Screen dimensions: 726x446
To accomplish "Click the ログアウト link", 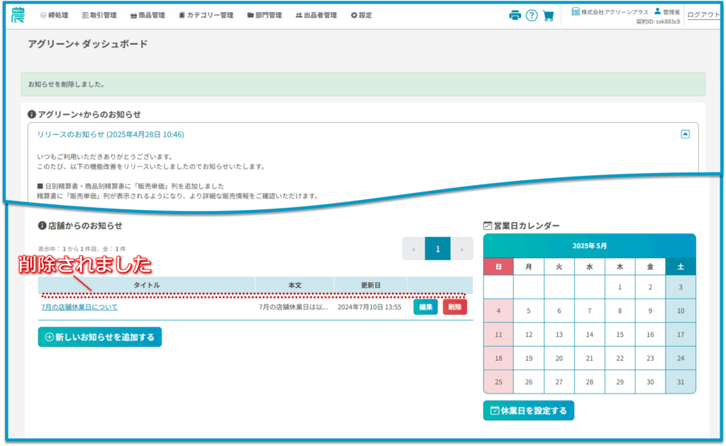I will point(703,15).
